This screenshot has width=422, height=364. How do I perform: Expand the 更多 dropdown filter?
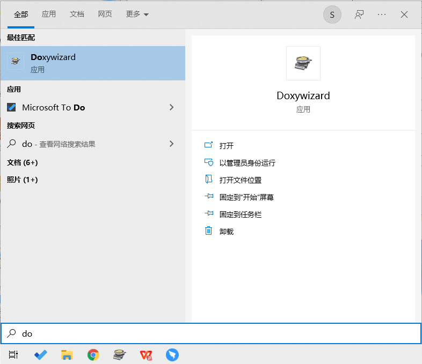(x=137, y=14)
